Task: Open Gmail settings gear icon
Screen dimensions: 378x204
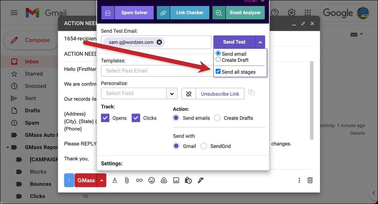Action: point(292,13)
